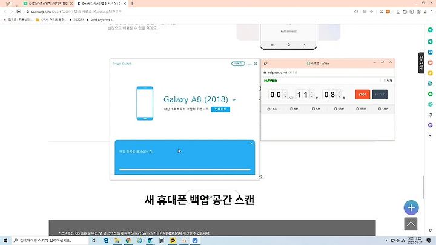
Task: Click the Windows taskbar search box
Action: tap(50, 240)
